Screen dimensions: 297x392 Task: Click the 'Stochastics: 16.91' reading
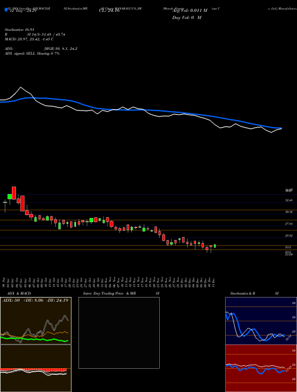click(21, 30)
